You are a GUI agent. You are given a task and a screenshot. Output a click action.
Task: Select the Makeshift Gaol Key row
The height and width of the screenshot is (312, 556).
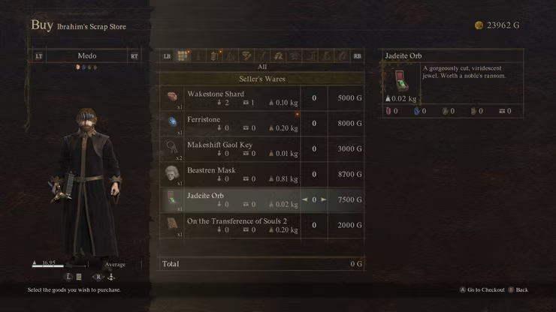262,149
